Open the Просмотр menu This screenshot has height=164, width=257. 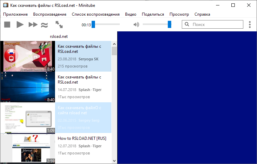tap(179, 14)
